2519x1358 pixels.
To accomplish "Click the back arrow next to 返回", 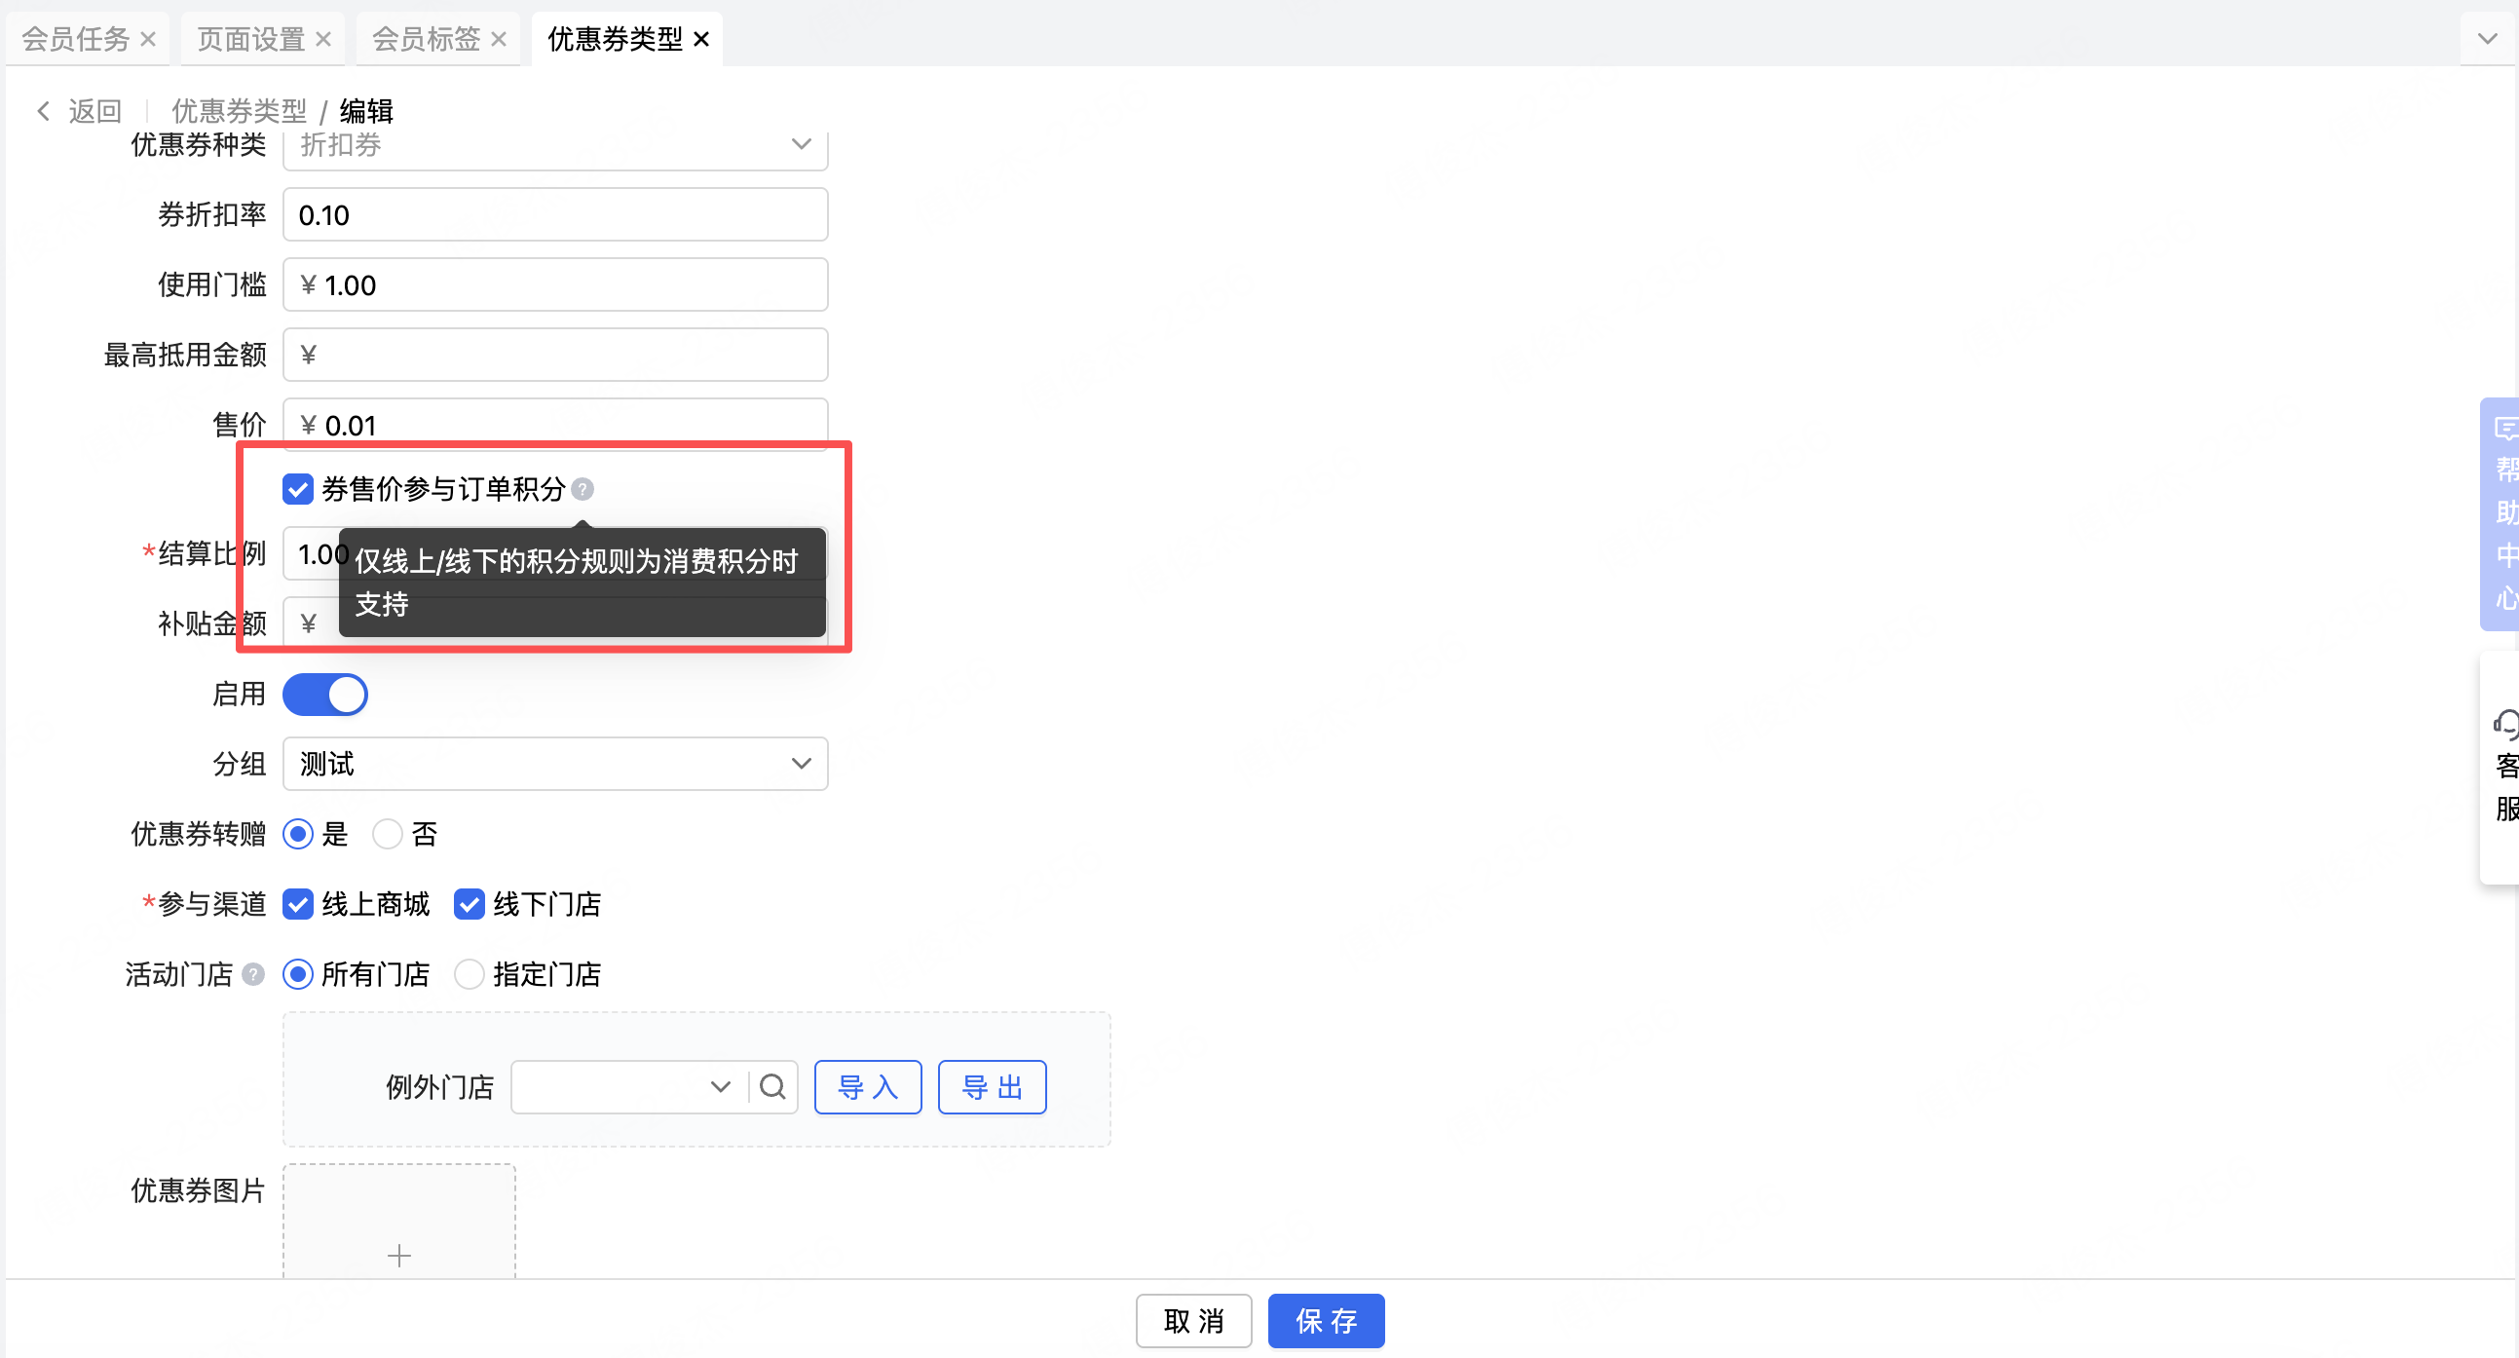I will click(x=43, y=110).
